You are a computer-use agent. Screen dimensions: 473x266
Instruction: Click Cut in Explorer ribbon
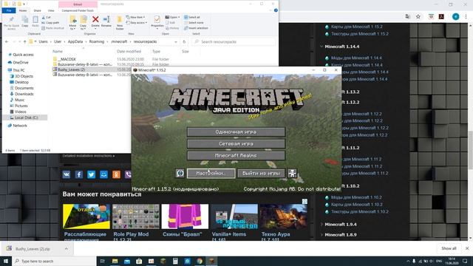[x=47, y=17]
